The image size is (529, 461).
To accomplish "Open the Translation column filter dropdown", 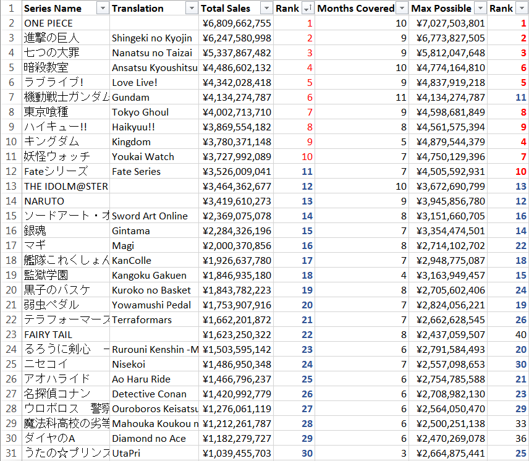I will click(192, 9).
